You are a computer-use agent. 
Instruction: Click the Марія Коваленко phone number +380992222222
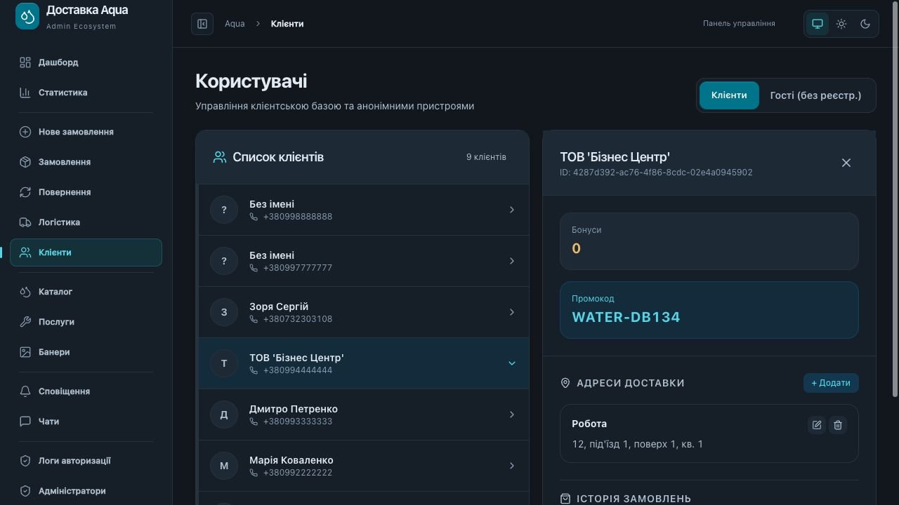(298, 473)
